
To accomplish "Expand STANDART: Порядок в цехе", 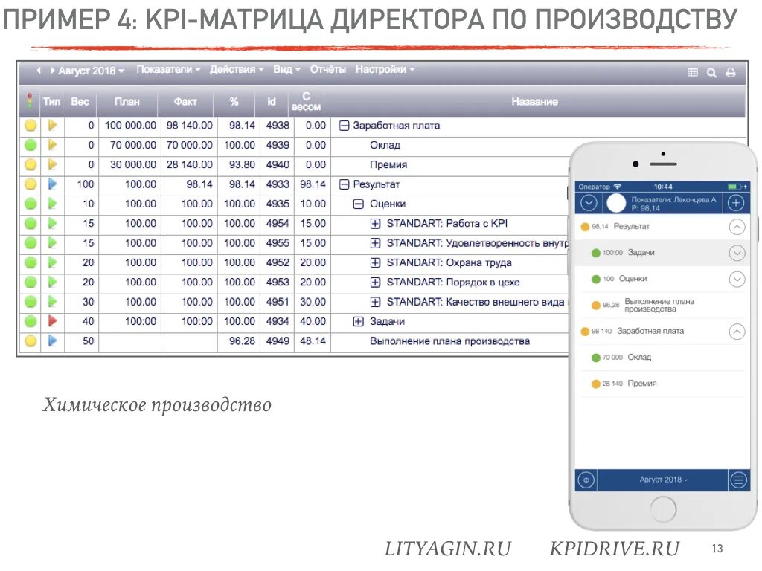I will pos(375,282).
